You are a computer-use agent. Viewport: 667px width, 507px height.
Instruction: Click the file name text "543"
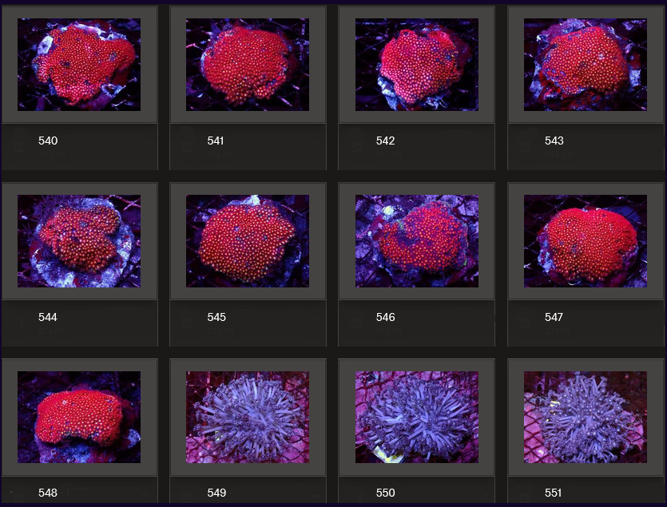tap(554, 141)
